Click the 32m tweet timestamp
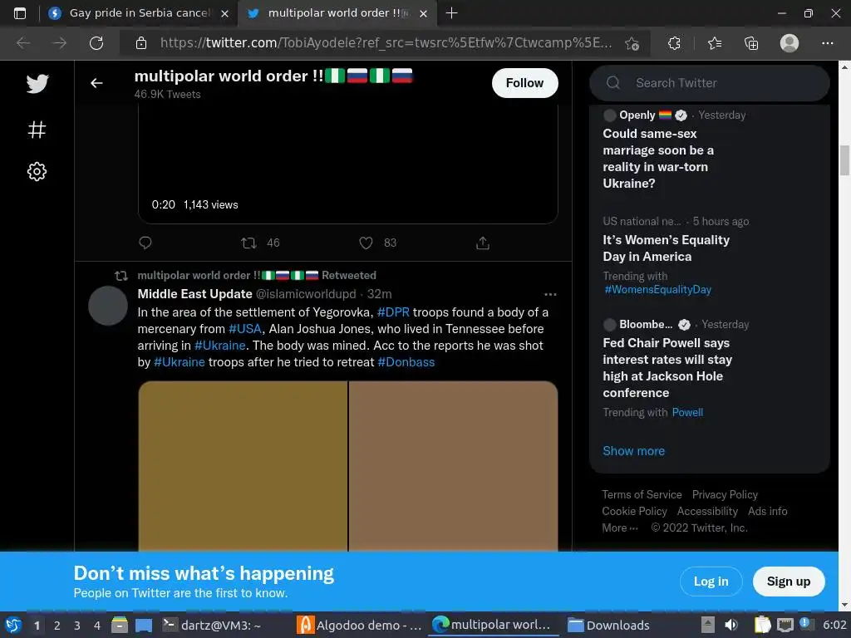This screenshot has width=851, height=638. click(379, 294)
